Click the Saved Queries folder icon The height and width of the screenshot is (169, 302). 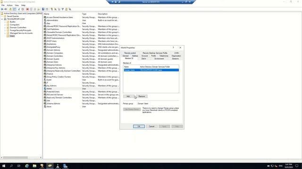tap(5, 16)
